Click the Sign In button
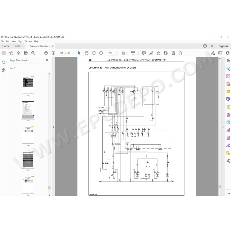The height and width of the screenshot is (231, 231). click(223, 46)
